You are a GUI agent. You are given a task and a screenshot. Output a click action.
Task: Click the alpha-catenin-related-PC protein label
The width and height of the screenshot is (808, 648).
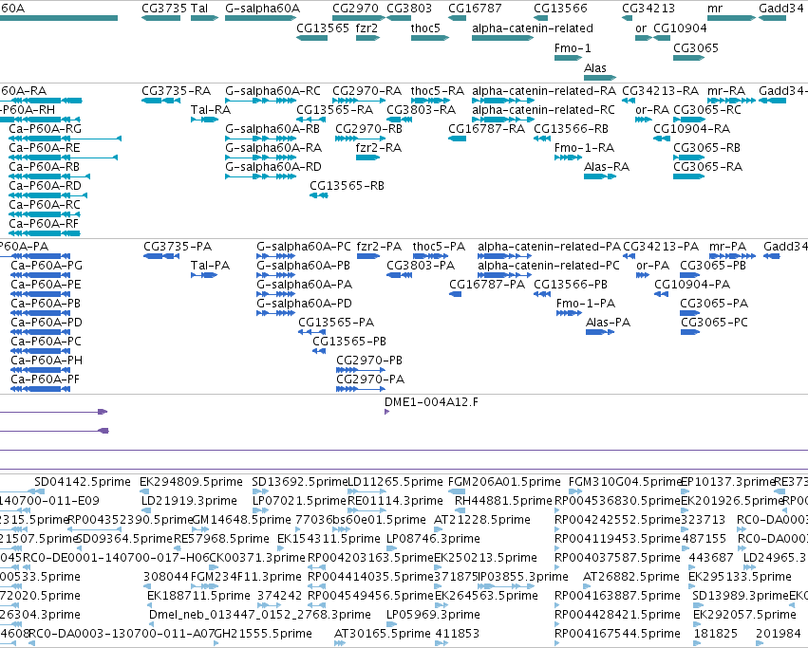(x=549, y=266)
